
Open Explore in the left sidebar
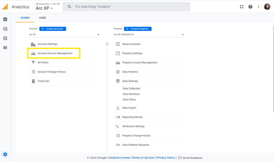coord(5,29)
